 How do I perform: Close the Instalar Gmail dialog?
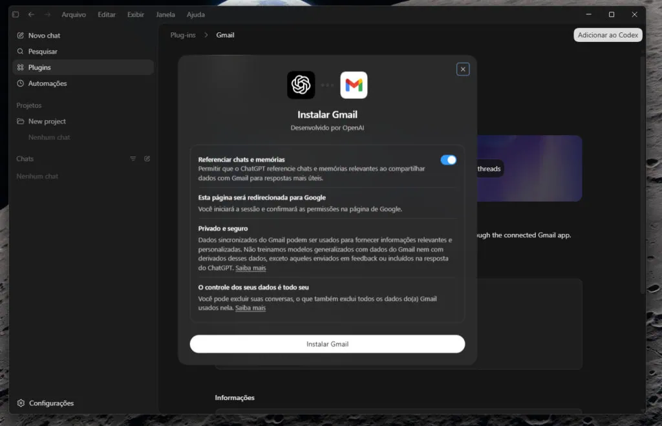[463, 69]
